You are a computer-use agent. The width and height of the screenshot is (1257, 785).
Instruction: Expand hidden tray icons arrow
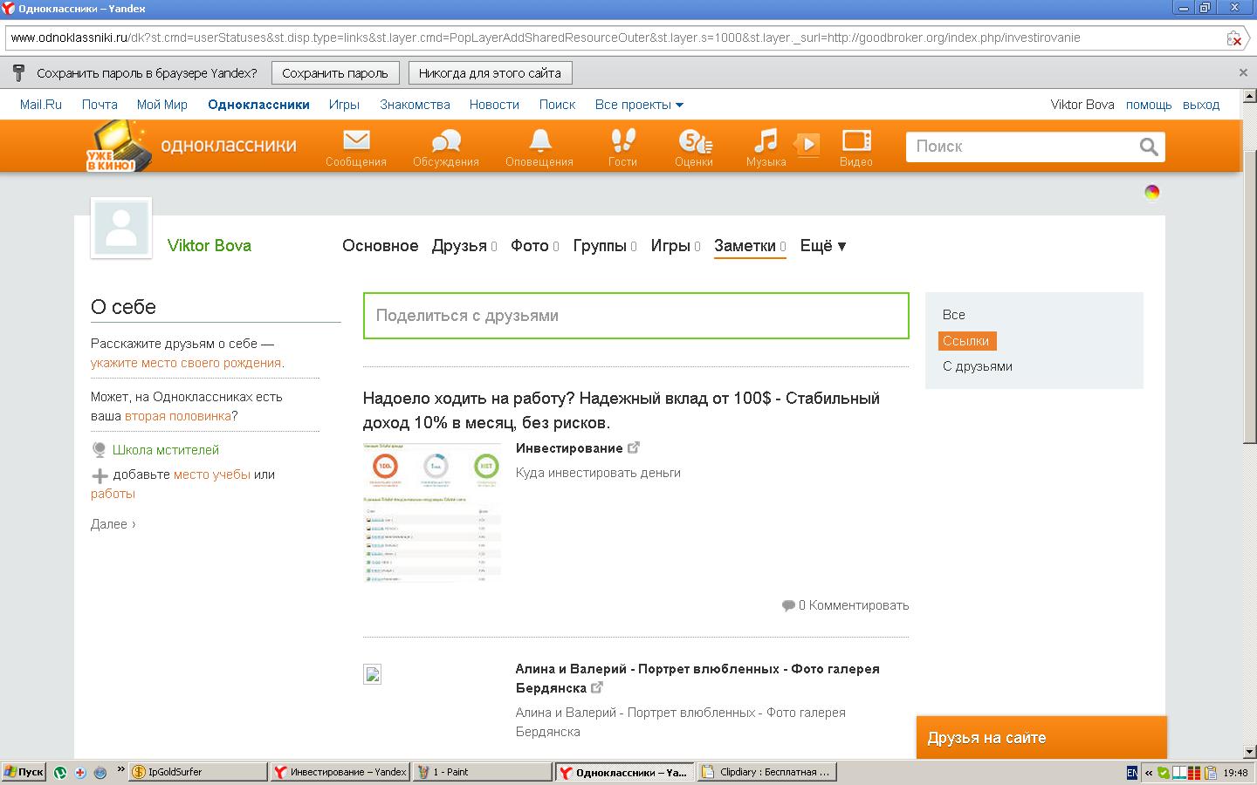(x=1149, y=773)
